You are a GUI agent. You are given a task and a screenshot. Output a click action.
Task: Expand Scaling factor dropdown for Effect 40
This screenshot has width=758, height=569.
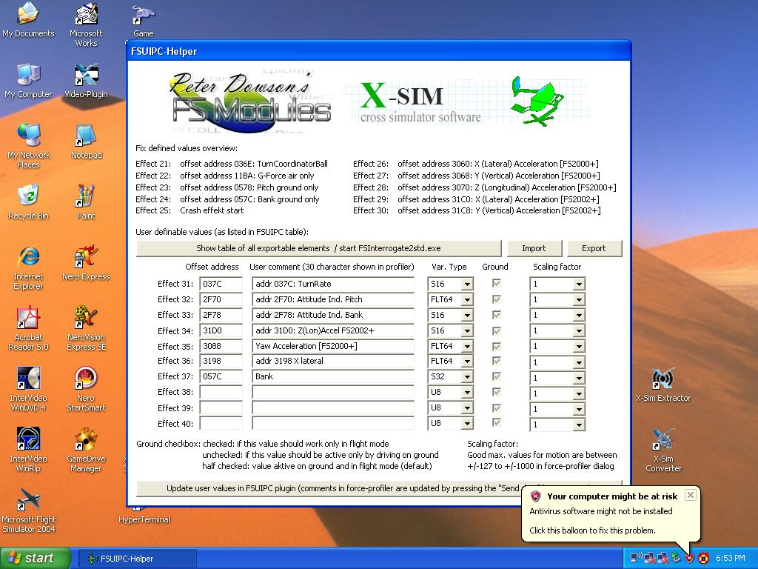(579, 425)
